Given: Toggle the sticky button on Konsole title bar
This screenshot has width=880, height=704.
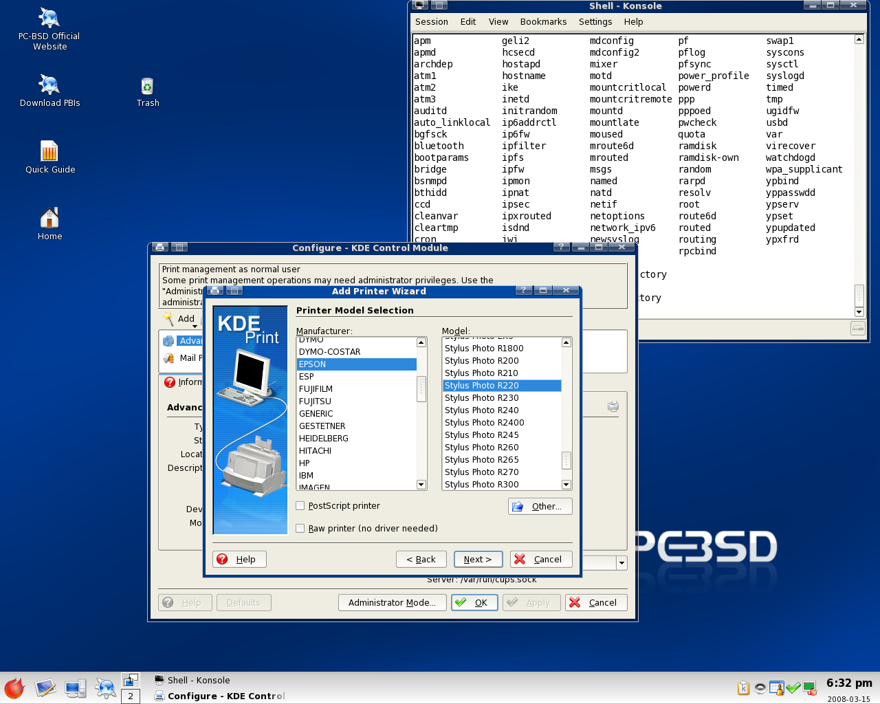Looking at the screenshot, I should [439, 5].
